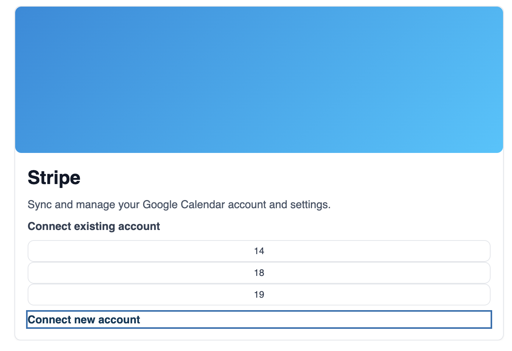Click the Google Calendar sync description text
Screen dimensions: 512x351
pyautogui.click(x=179, y=204)
